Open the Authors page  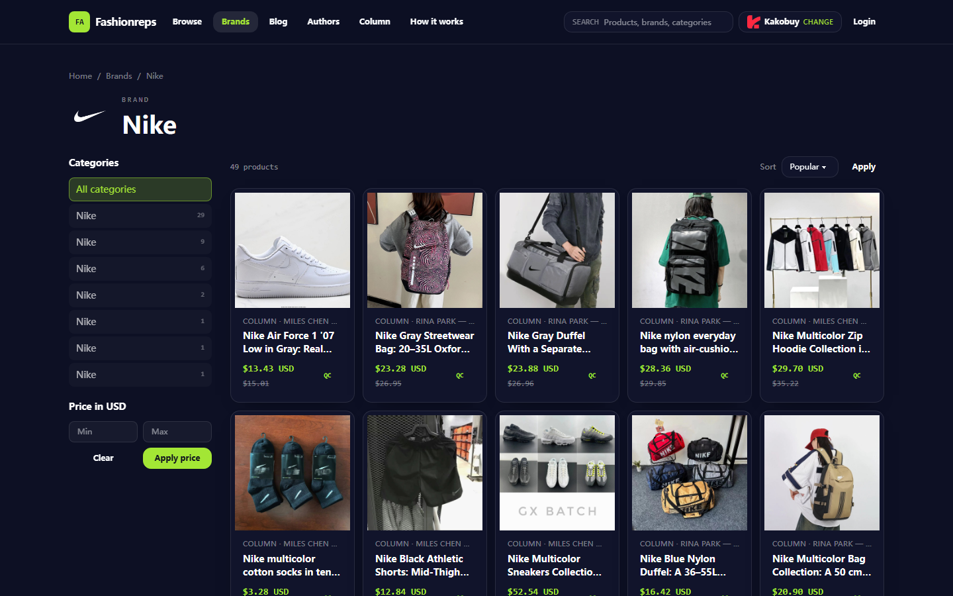point(324,22)
